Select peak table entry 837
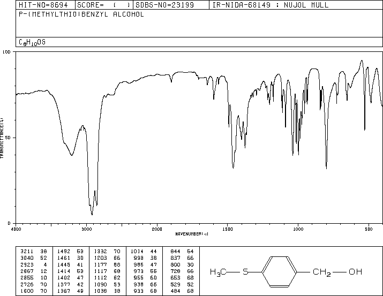Image resolution: width=383 pixels, height=296 pixels. tap(175, 258)
